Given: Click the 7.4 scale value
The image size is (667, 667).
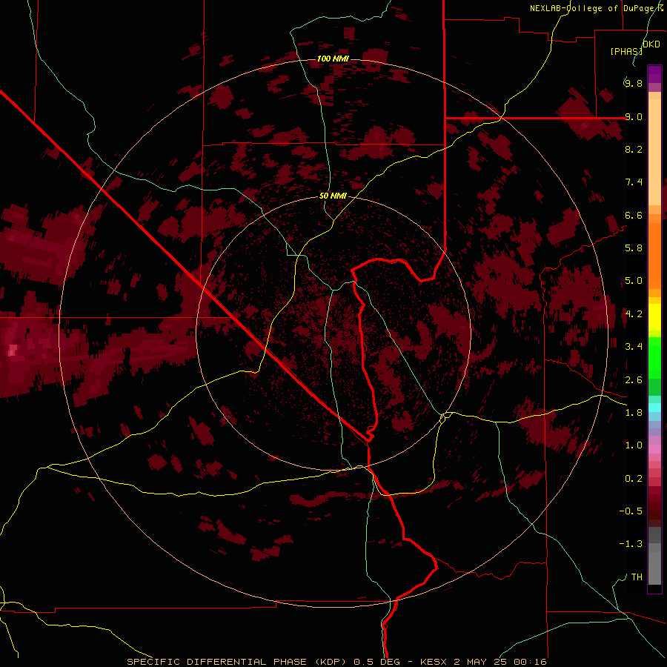Looking at the screenshot, I should [634, 182].
